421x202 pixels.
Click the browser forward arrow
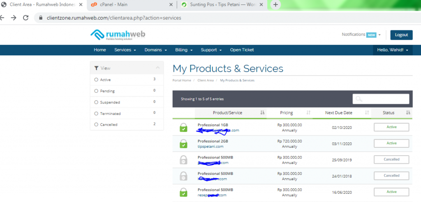click(x=14, y=18)
